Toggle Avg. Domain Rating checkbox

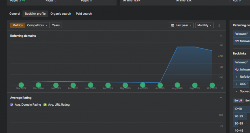[x=12, y=105]
